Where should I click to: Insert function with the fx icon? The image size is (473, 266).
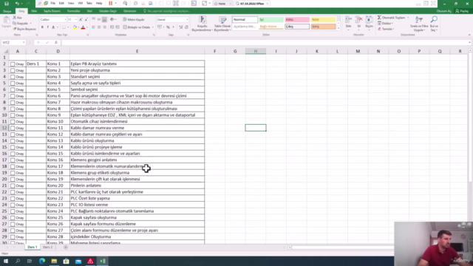point(56,43)
